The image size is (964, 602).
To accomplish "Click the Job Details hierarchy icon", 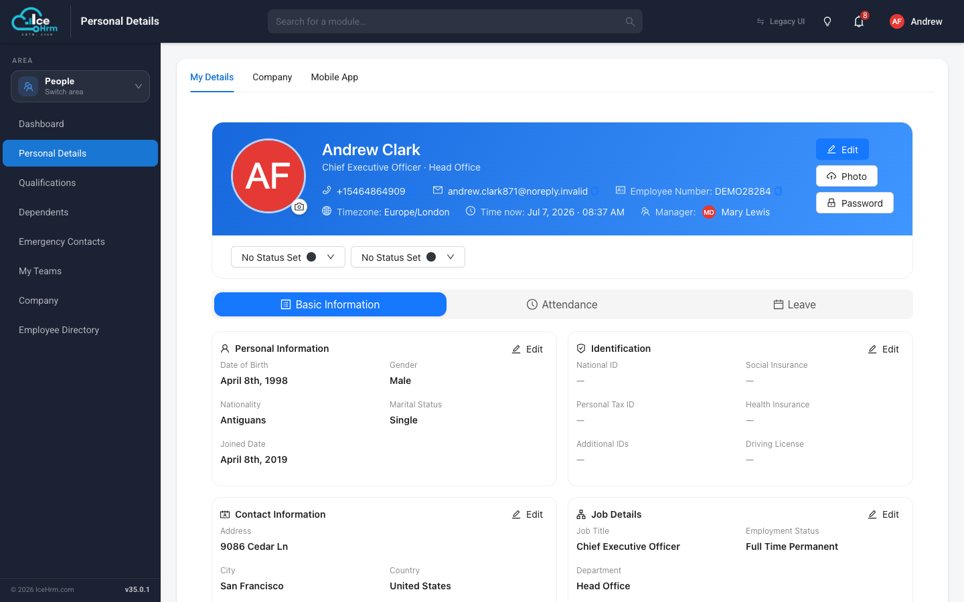I will [x=581, y=514].
